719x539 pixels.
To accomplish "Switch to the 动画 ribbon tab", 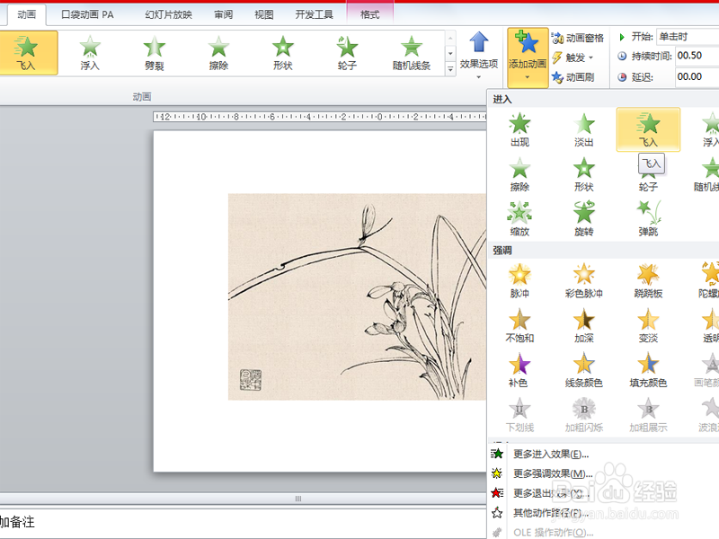I will click(x=27, y=14).
